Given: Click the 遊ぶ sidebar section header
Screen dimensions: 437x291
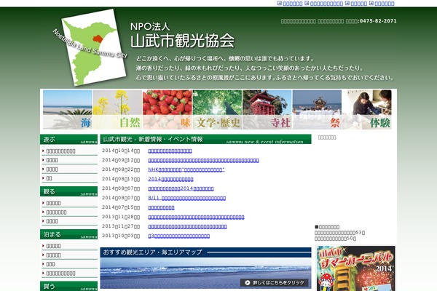Looking at the screenshot, I should (69, 139).
